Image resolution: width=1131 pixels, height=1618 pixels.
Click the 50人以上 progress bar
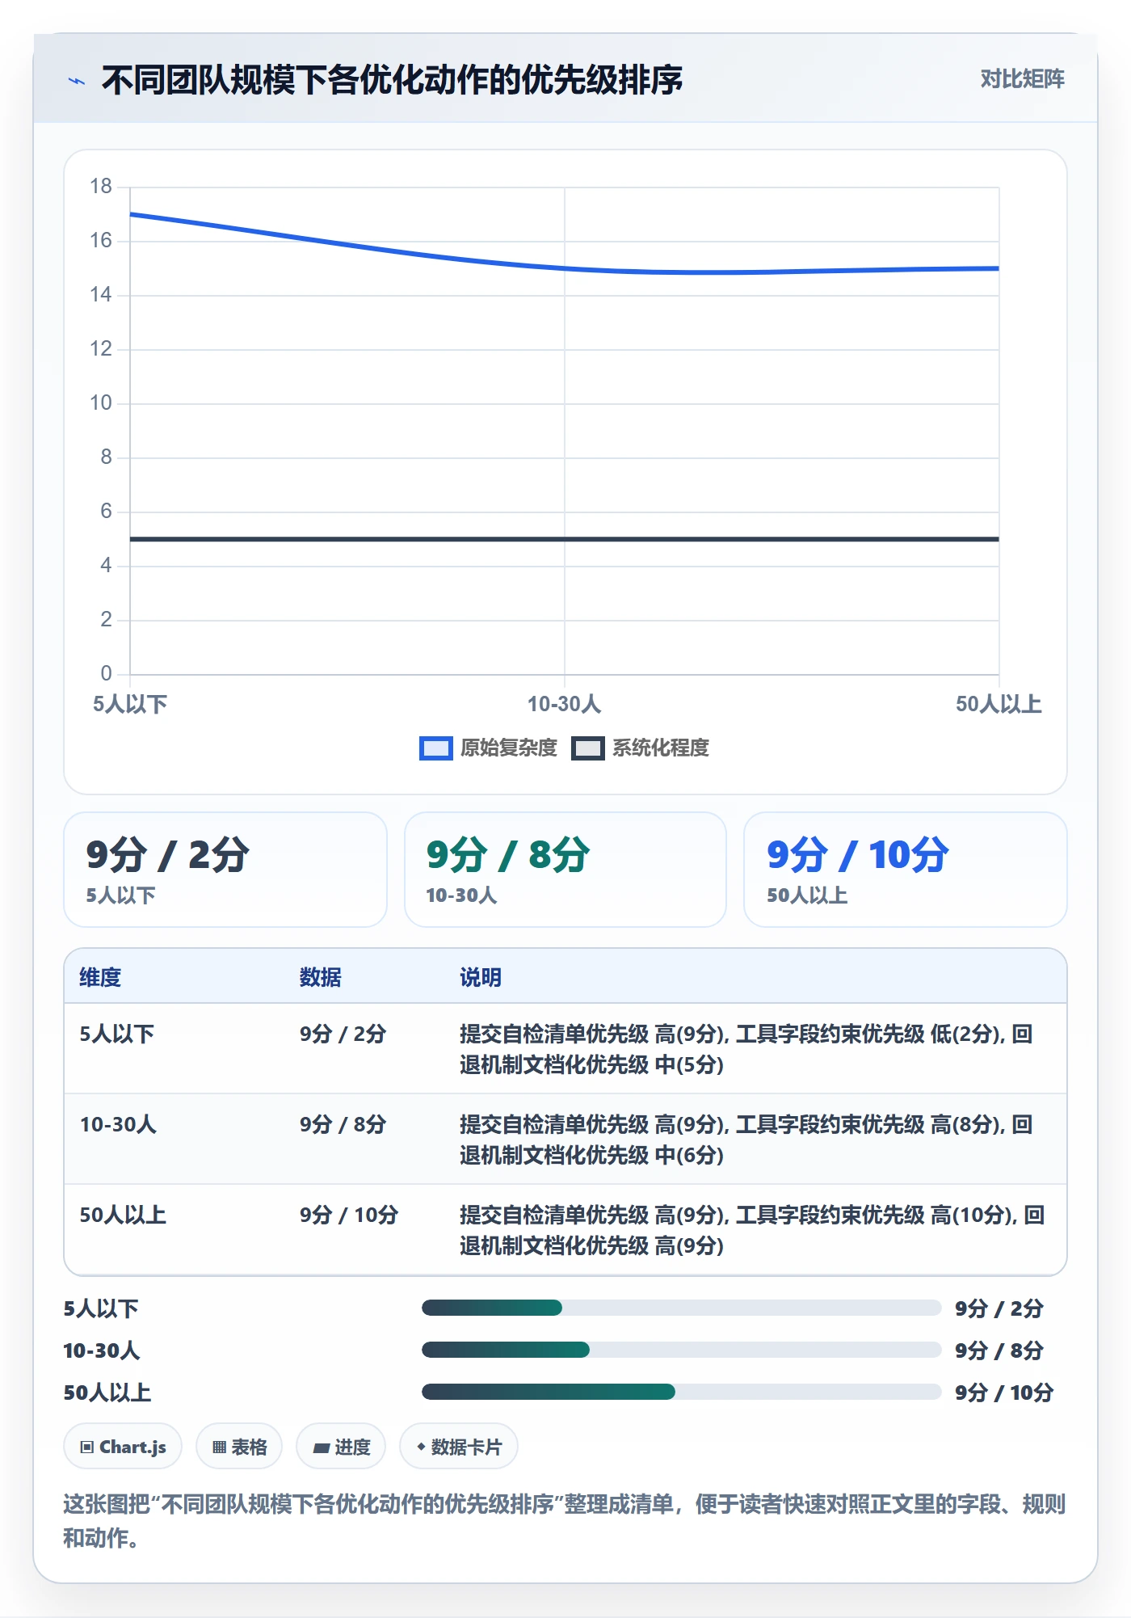pyautogui.click(x=681, y=1392)
